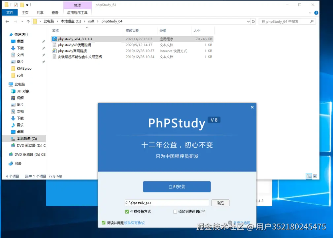The width and height of the screenshot is (333, 238).
Task: Click 本地磁盘 (C:) breadcrumb segment
Action: pyautogui.click(x=71, y=21)
